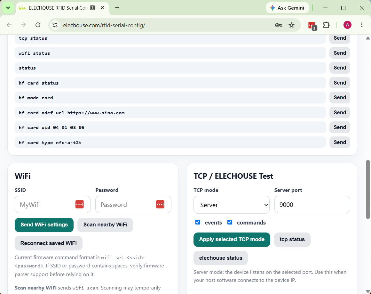
Task: Click the 'hf card ndef url https://www.sina.com' text
Action: (71, 113)
